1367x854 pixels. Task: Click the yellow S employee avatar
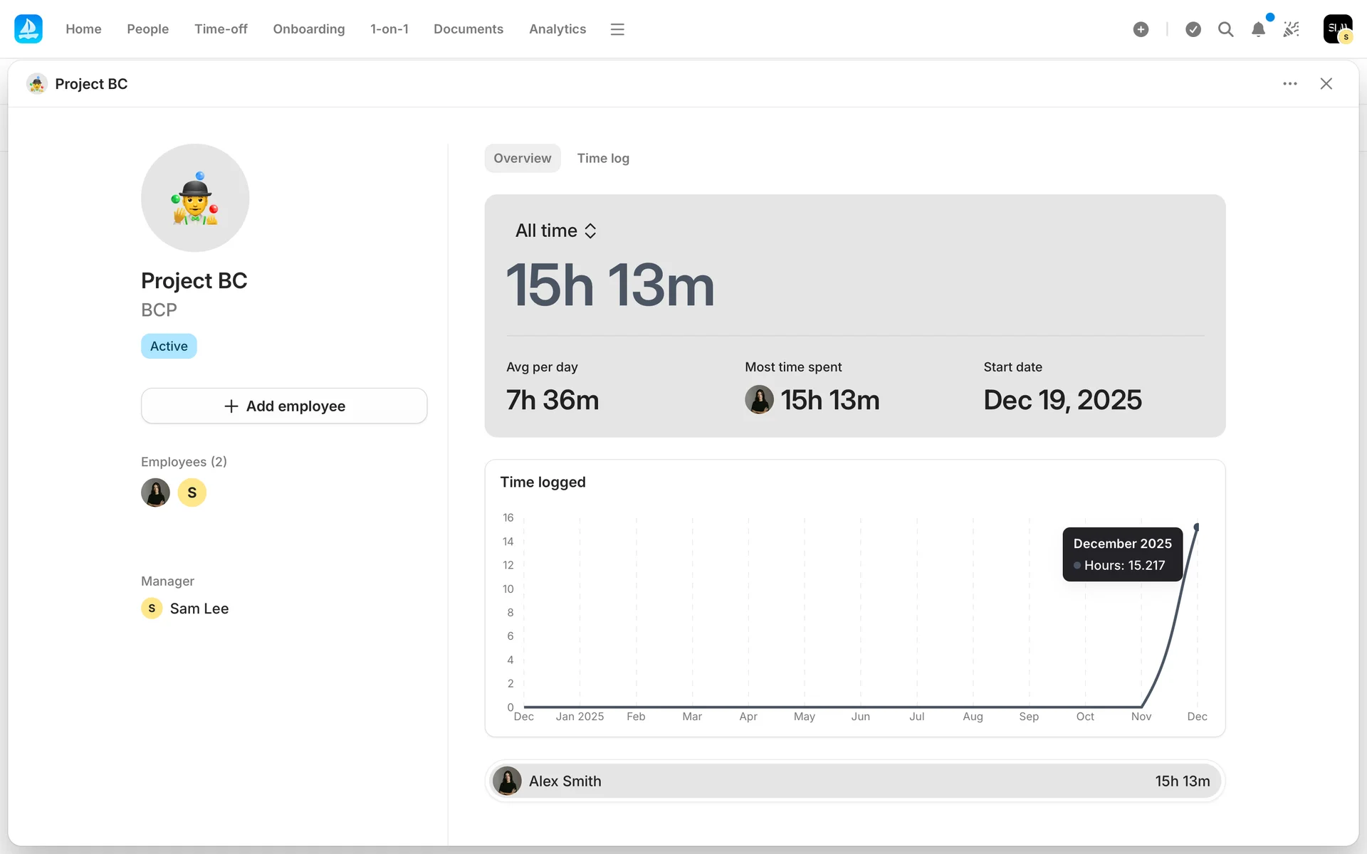click(192, 492)
